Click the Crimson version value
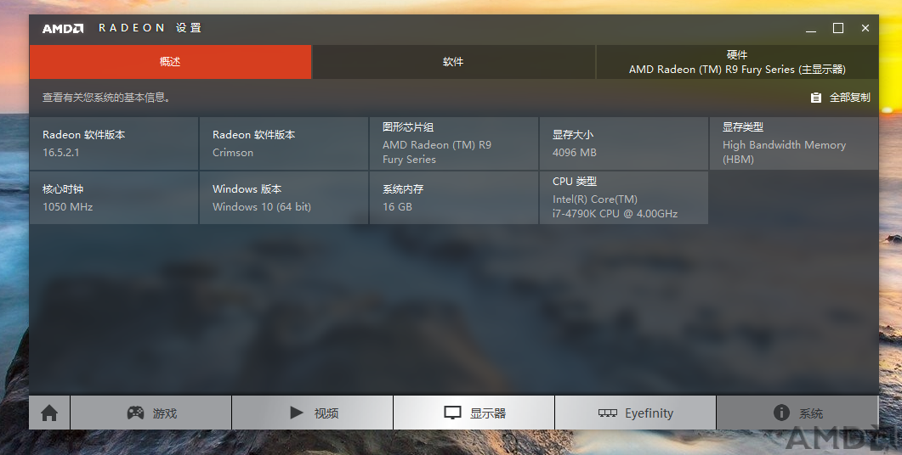Viewport: 902px width, 455px height. tap(232, 153)
